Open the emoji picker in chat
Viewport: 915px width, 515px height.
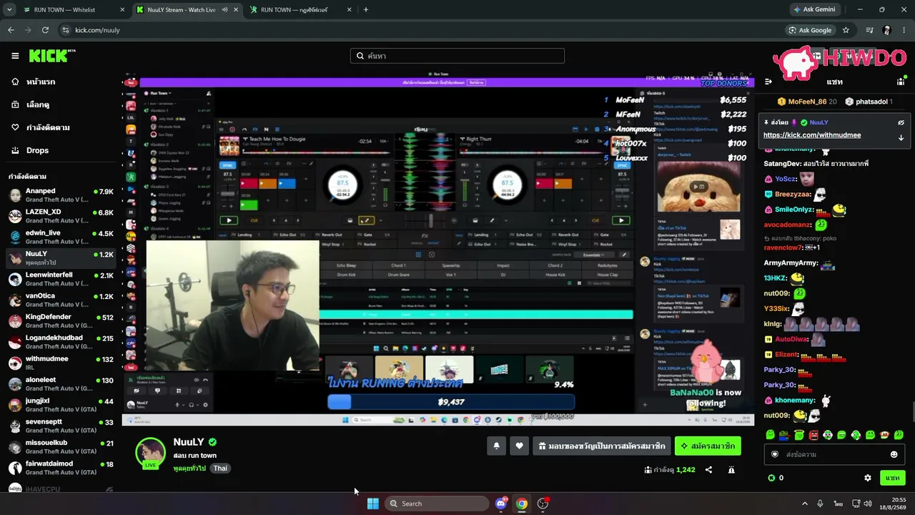tap(894, 454)
